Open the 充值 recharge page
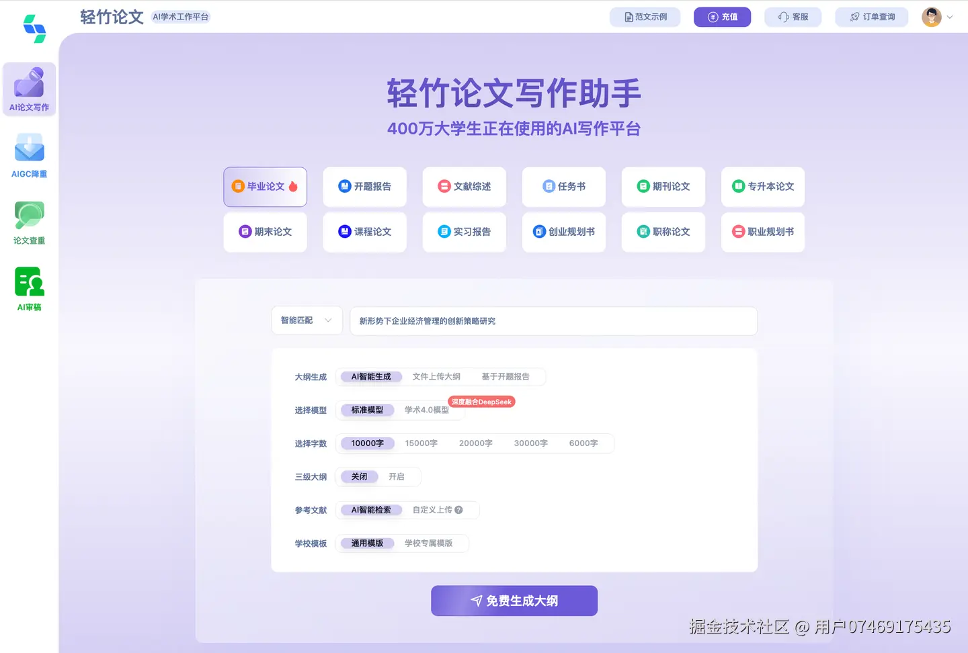Screen dimensions: 968x653 (x=722, y=17)
